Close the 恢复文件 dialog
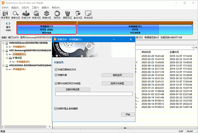 pos(131,39)
